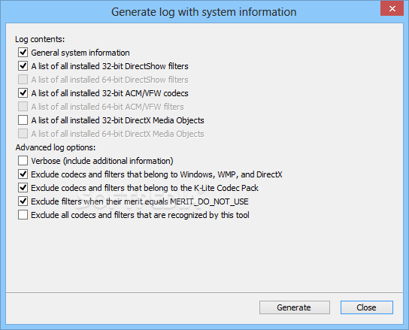Image resolution: width=409 pixels, height=330 pixels.
Task: Disable exclusion of Windows, WMP, DirectX codecs
Action: pyautogui.click(x=23, y=174)
